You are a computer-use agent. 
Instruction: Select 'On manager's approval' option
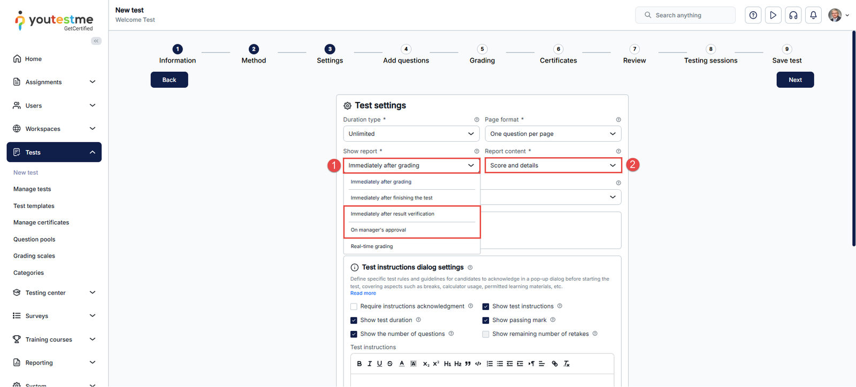click(x=378, y=230)
